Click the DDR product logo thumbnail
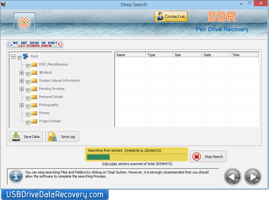The height and width of the screenshot is (200, 269). [24, 22]
